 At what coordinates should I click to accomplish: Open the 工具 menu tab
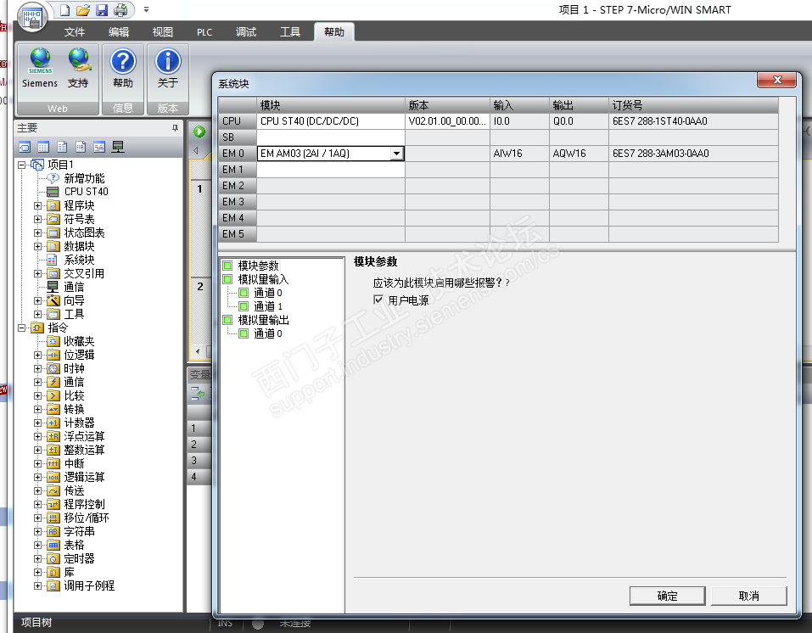point(290,32)
